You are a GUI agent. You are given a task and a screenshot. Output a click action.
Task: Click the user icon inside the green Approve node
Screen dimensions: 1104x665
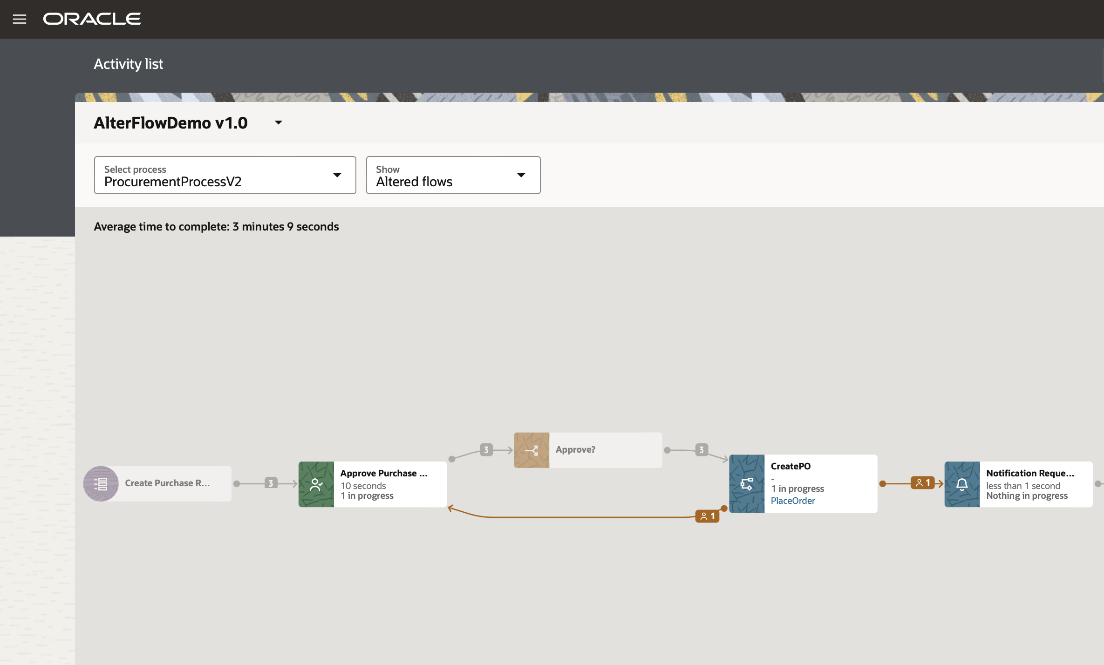(x=316, y=484)
